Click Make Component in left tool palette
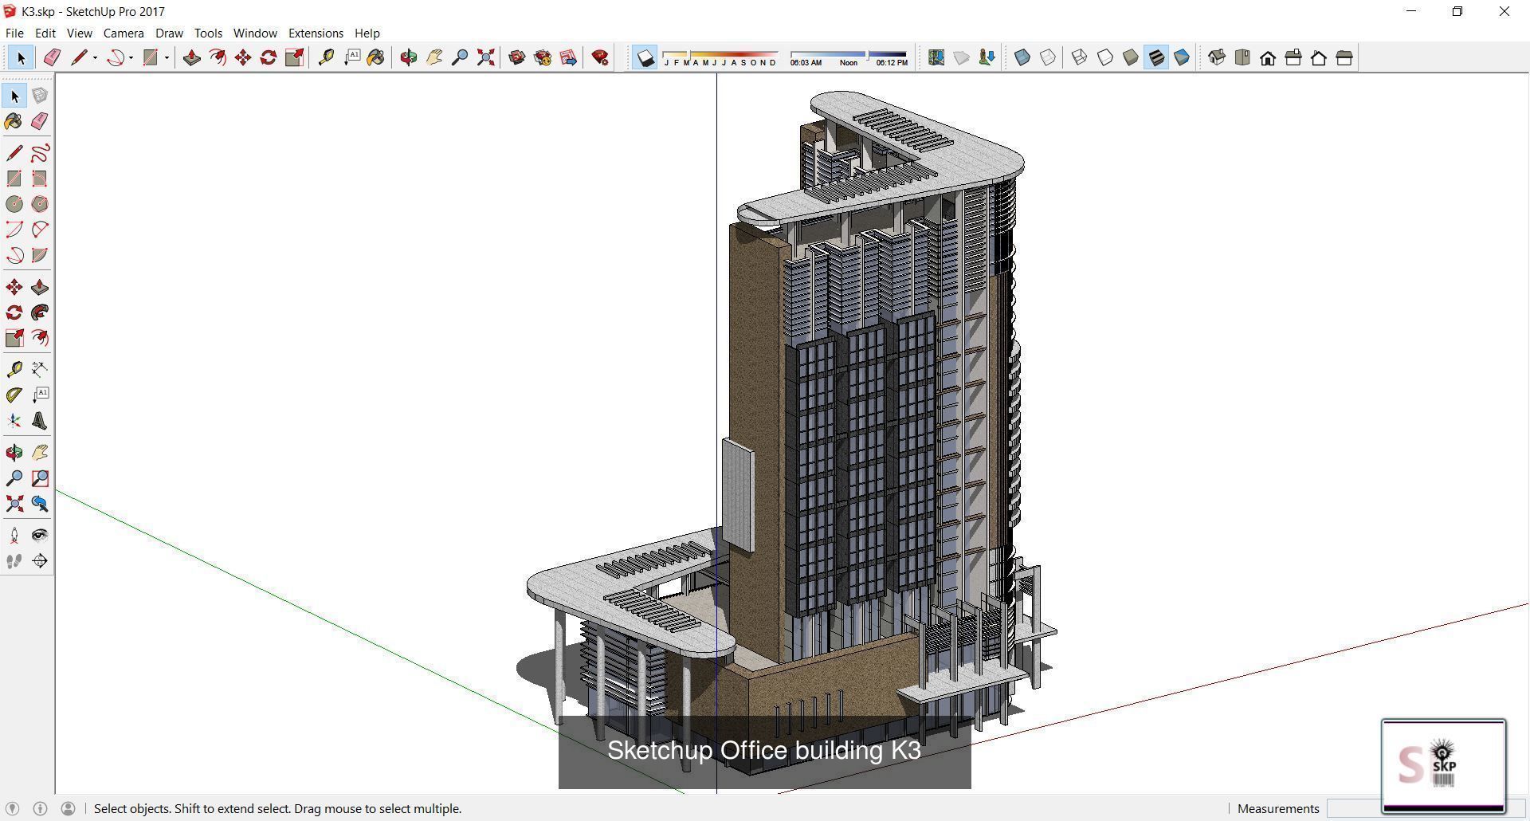1530x821 pixels. point(40,96)
